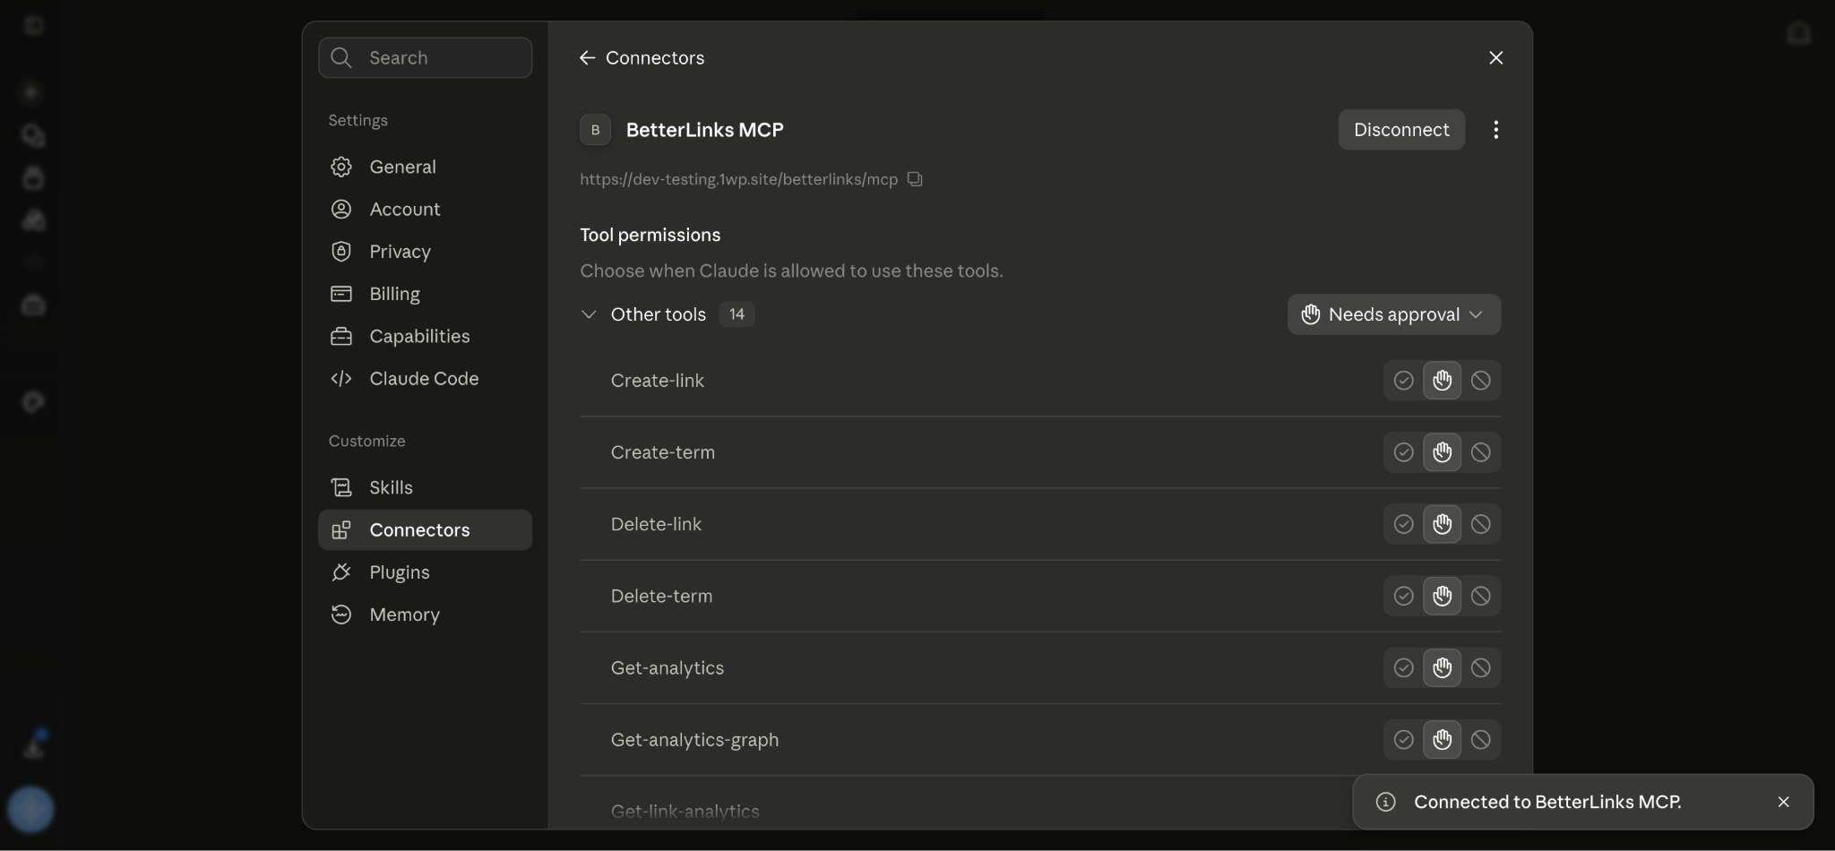Set Delete-link to always allow
Image resolution: width=1835 pixels, height=851 pixels.
(x=1403, y=524)
